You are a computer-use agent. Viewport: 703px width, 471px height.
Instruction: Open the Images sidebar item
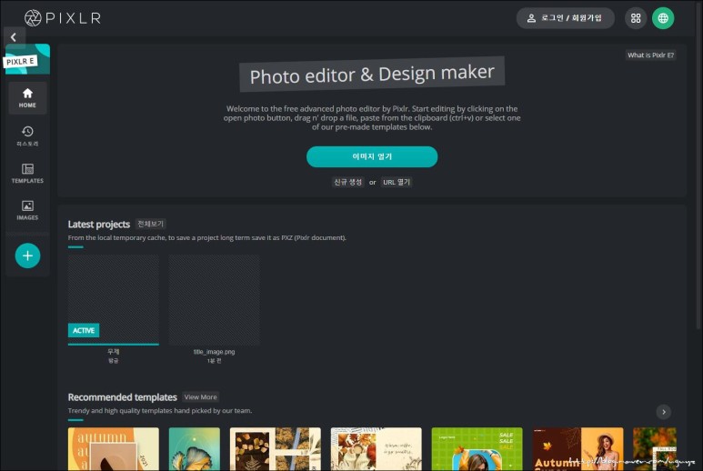click(x=27, y=210)
